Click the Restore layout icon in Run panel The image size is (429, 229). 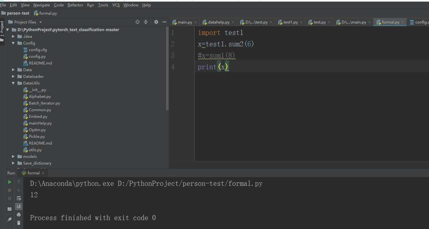click(10, 209)
